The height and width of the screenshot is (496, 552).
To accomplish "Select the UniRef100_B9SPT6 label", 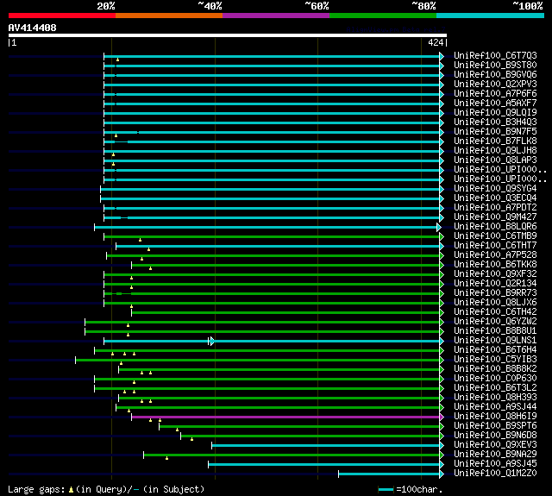I will click(x=495, y=426).
